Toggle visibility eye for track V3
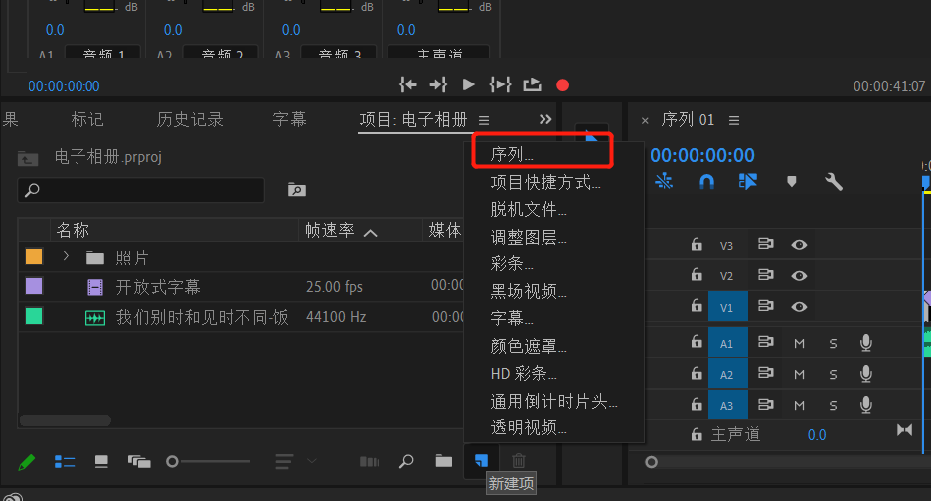 [x=799, y=245]
